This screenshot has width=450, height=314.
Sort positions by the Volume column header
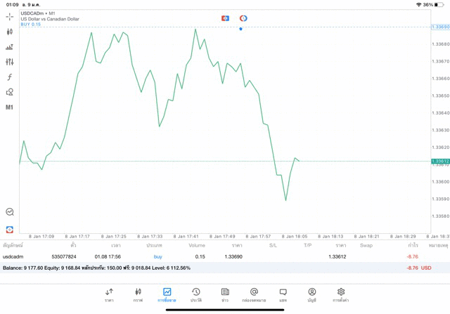[197, 246]
